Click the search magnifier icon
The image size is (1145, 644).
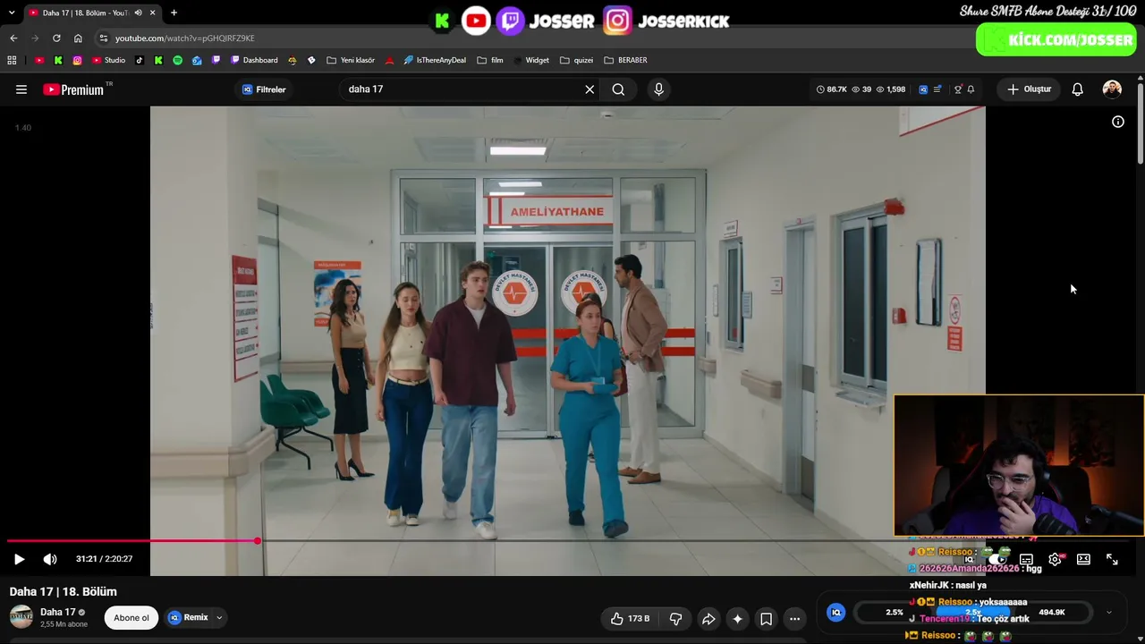tap(618, 89)
